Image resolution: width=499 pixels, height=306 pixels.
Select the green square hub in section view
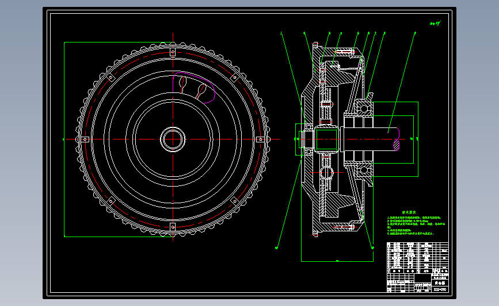(x=326, y=140)
